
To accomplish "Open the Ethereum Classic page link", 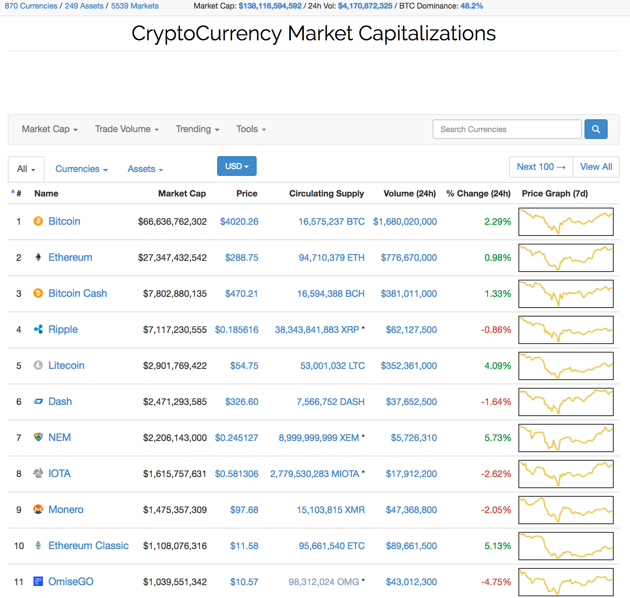I will click(88, 546).
